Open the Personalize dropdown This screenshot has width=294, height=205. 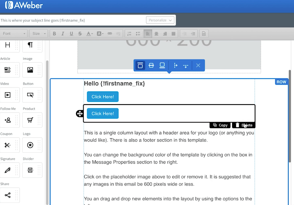point(160,20)
